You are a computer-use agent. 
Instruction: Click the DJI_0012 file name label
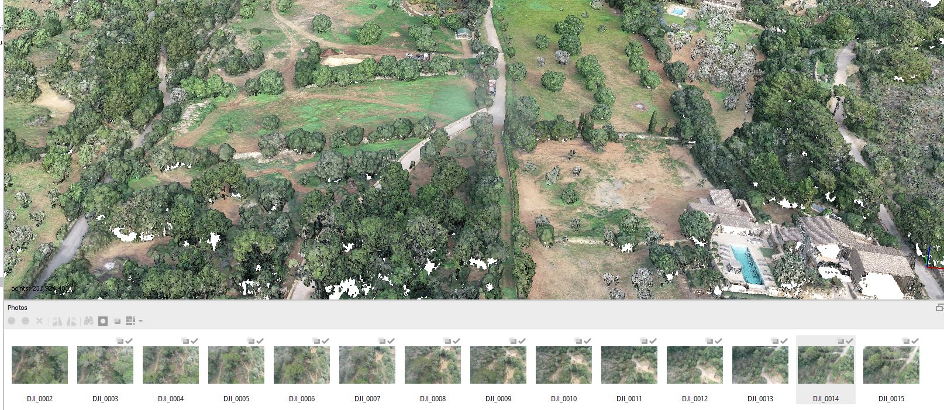(695, 399)
